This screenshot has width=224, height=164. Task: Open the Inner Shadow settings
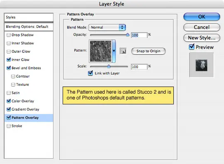pos(23,43)
